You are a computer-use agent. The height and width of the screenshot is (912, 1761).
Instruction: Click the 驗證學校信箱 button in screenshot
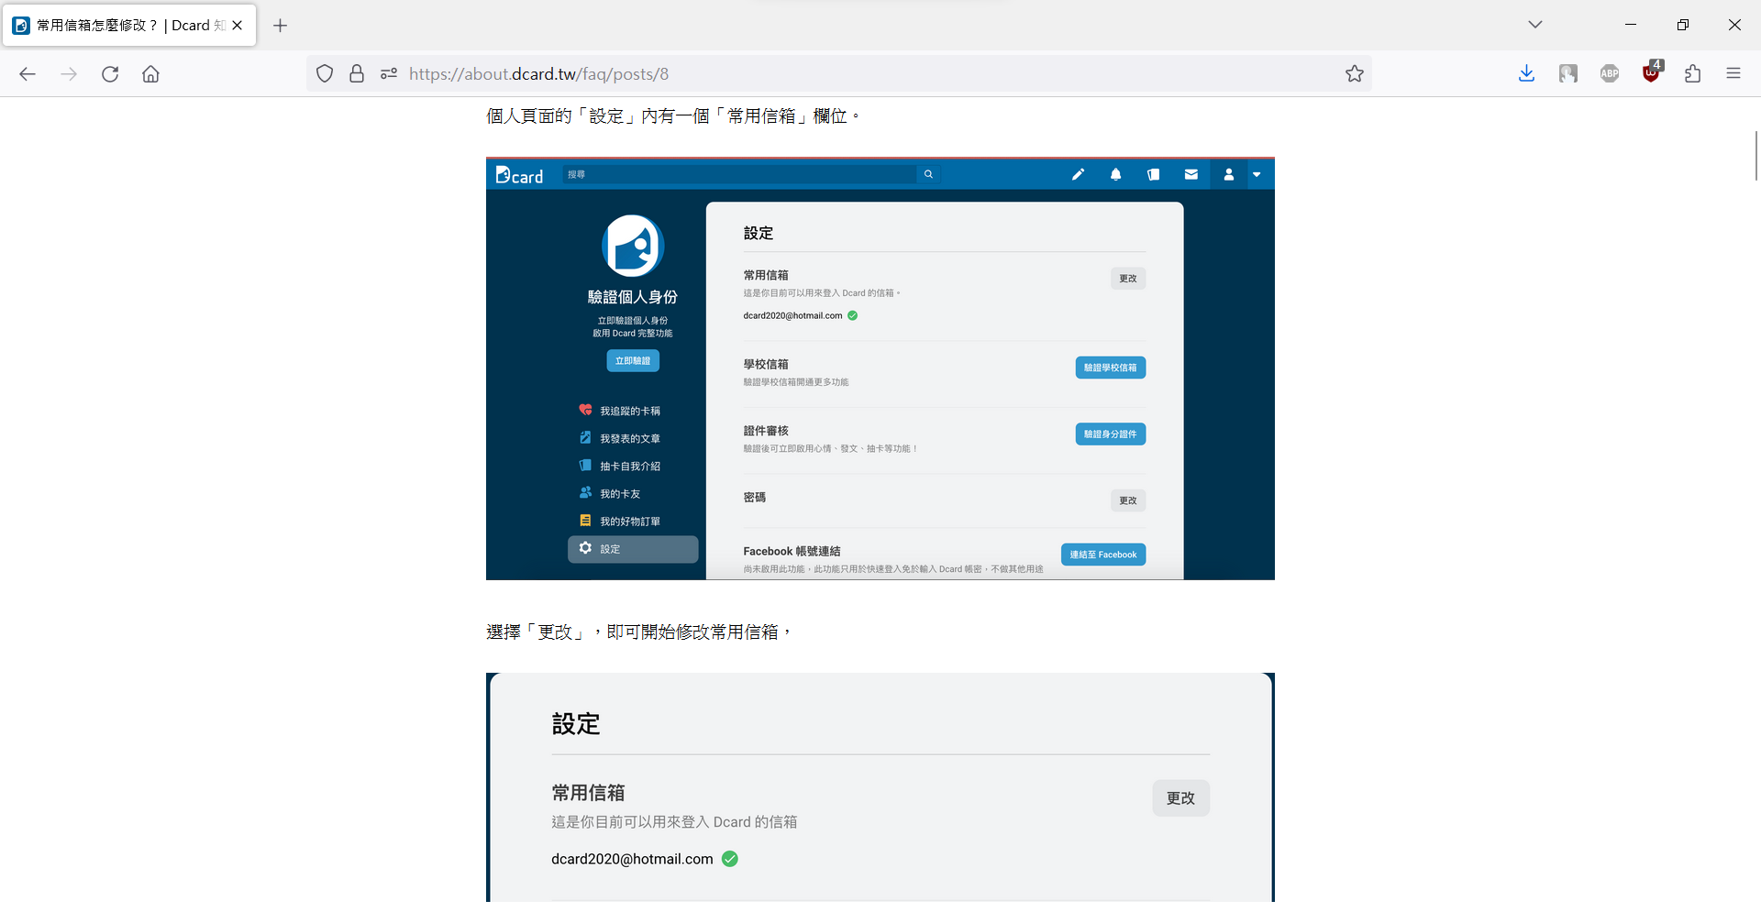1111,368
